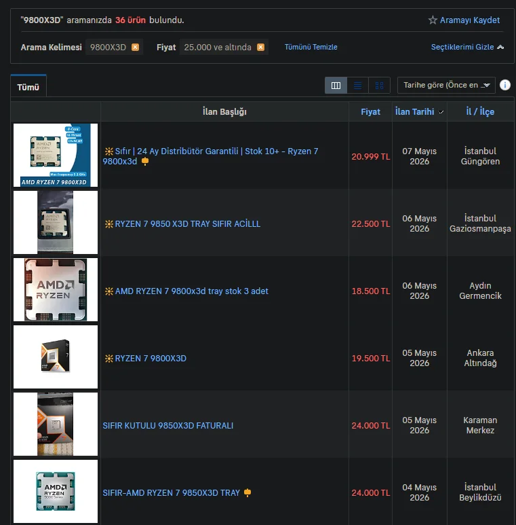Sort by the Fiyat column header
This screenshot has width=516, height=525.
pos(370,112)
